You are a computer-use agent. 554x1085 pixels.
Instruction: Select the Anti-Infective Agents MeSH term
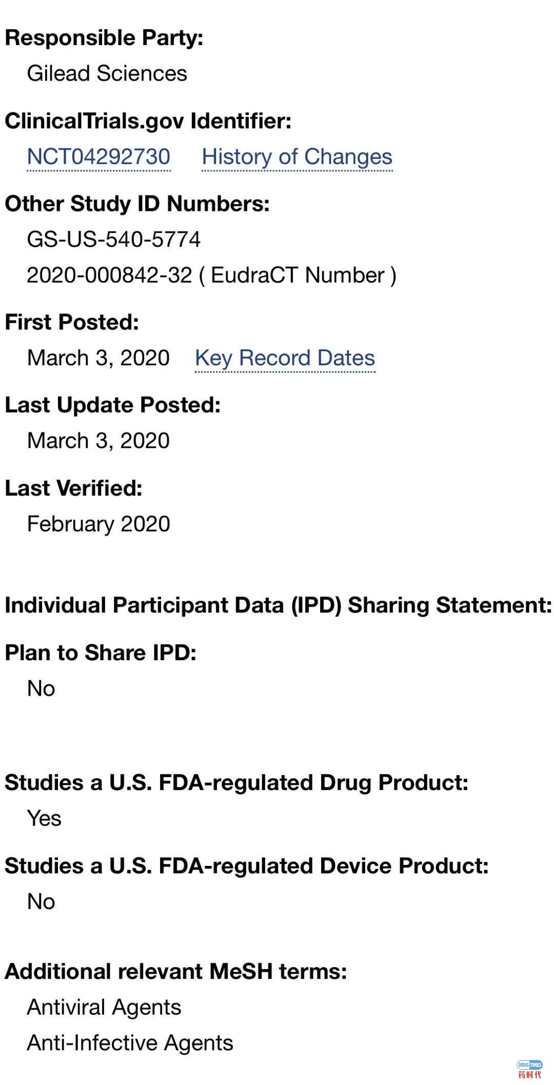point(130,1043)
